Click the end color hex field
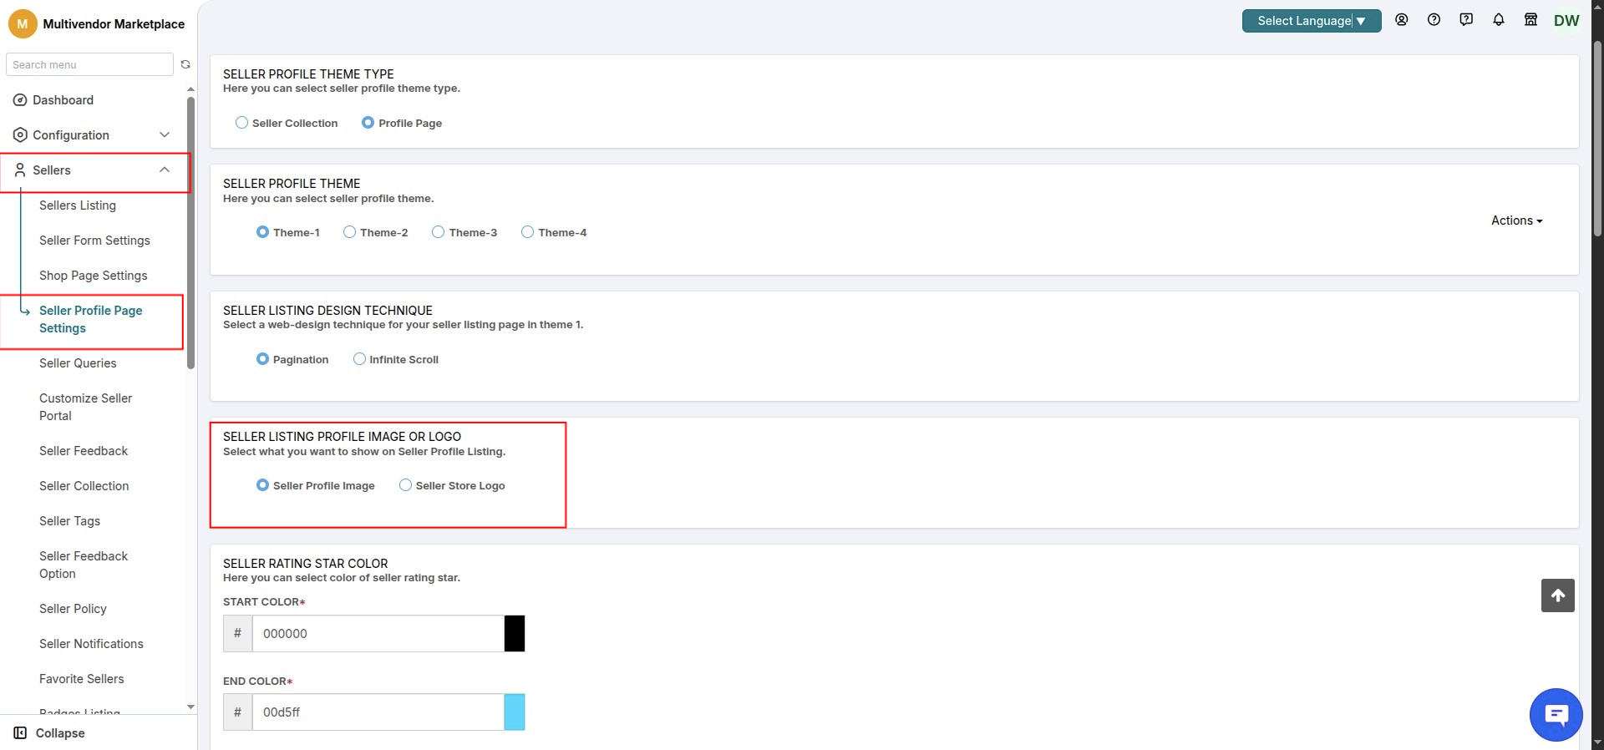The image size is (1604, 750). [x=378, y=712]
